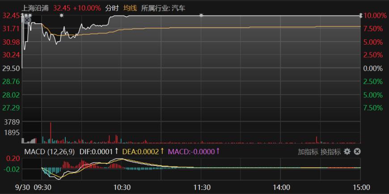Click the star marker at 15:00 close
The image size is (389, 194).
point(361,16)
